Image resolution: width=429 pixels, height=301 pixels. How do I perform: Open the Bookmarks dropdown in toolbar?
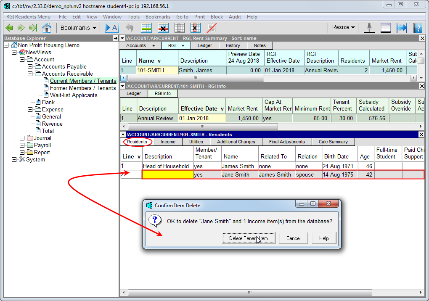(78, 28)
